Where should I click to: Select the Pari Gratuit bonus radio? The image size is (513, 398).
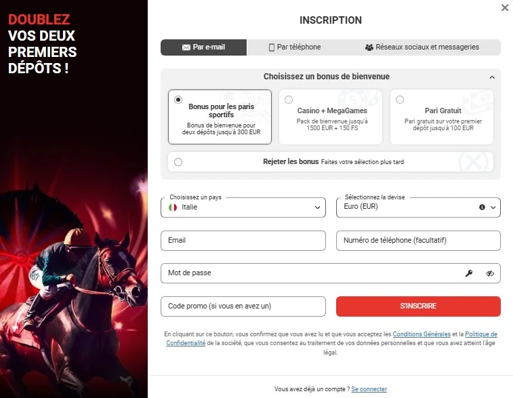[400, 100]
